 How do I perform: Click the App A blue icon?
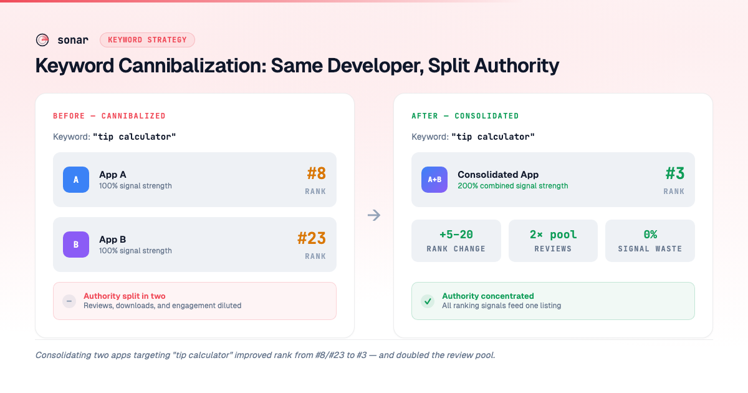[x=76, y=180]
